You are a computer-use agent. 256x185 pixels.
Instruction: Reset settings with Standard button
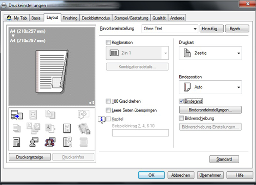[x=224, y=159]
